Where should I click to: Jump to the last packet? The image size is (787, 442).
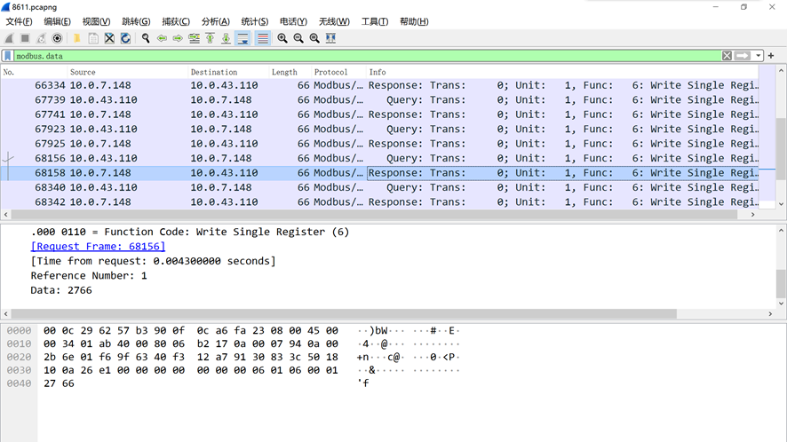226,38
